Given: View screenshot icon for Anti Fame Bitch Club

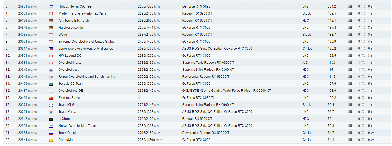Looking at the screenshot, I should coord(350,21).
